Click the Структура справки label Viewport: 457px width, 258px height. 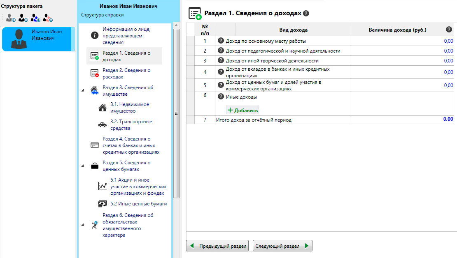pyautogui.click(x=102, y=15)
